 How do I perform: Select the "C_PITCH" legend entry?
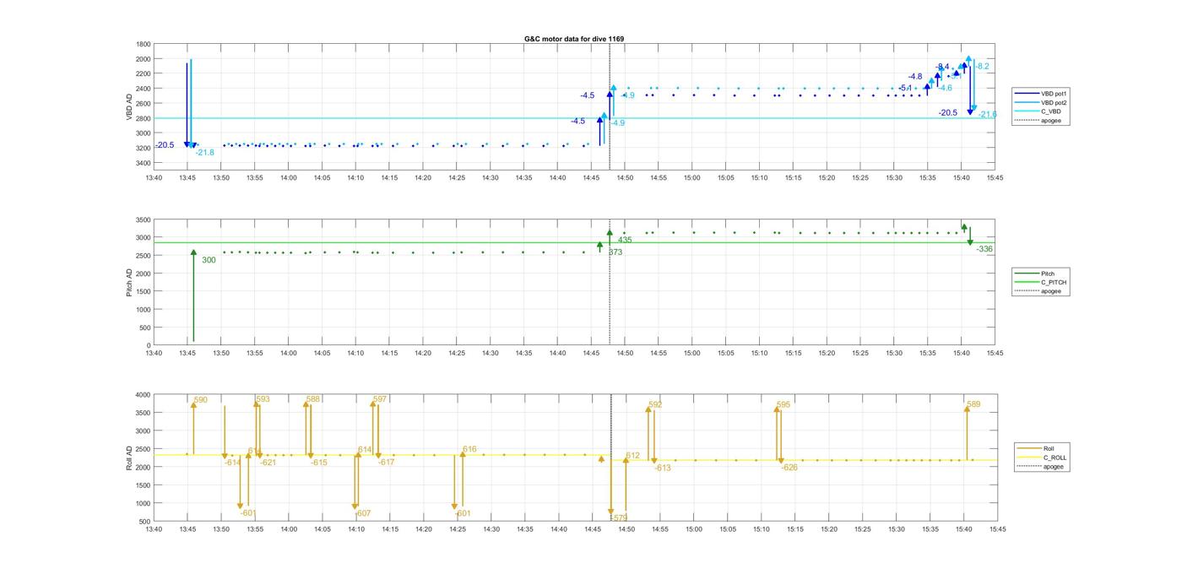coord(1041,282)
